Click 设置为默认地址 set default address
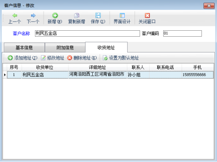This screenshot has width=217, height=162. coord(121,58)
